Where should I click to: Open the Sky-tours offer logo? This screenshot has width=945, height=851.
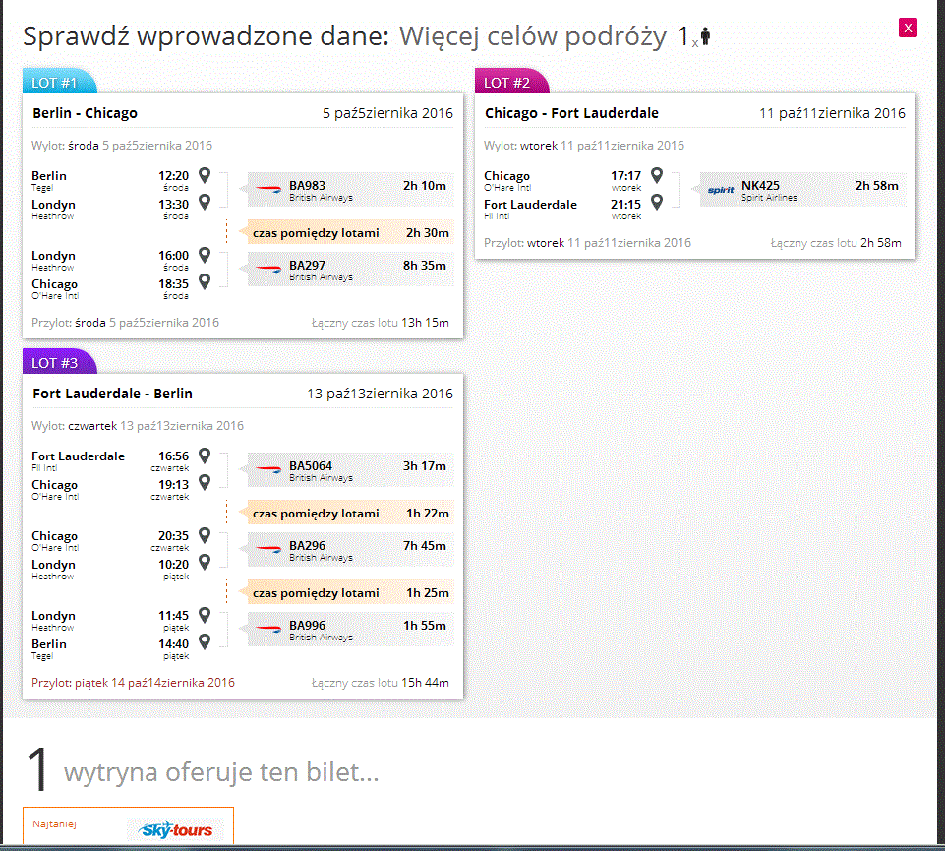point(175,830)
